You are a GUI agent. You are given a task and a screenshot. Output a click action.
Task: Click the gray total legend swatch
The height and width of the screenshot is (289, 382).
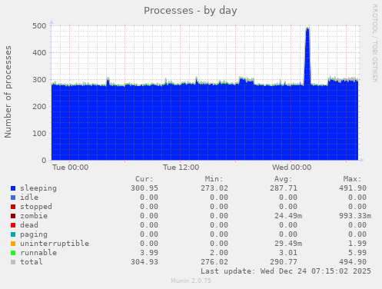[13, 262]
